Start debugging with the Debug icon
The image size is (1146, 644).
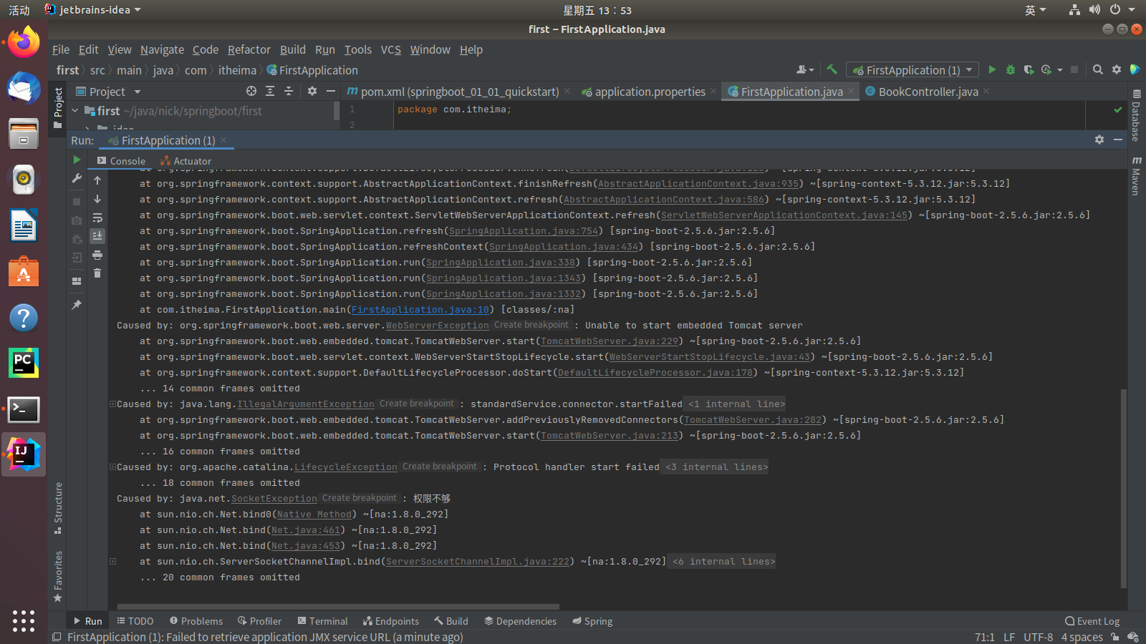(x=1010, y=69)
